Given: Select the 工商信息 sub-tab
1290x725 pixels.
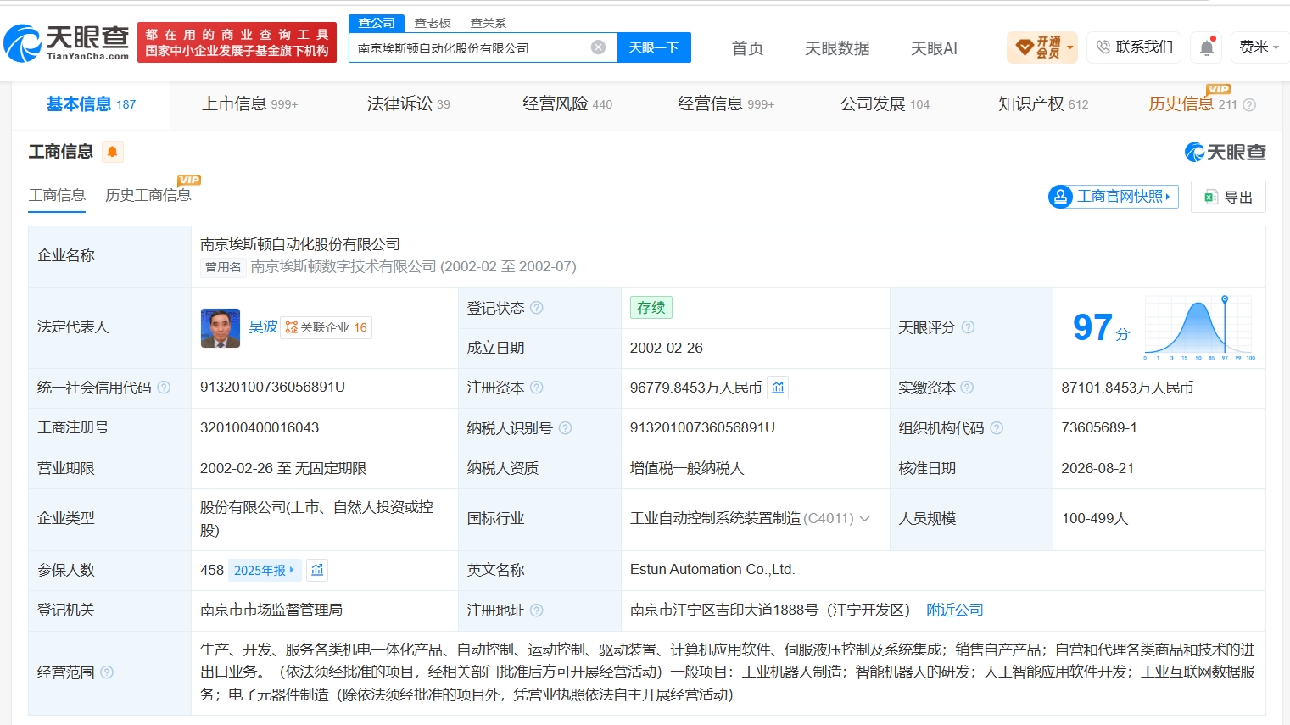Looking at the screenshot, I should [57, 195].
